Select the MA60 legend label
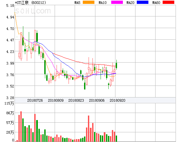The height and width of the screenshot is (142, 194). click(x=156, y=3)
